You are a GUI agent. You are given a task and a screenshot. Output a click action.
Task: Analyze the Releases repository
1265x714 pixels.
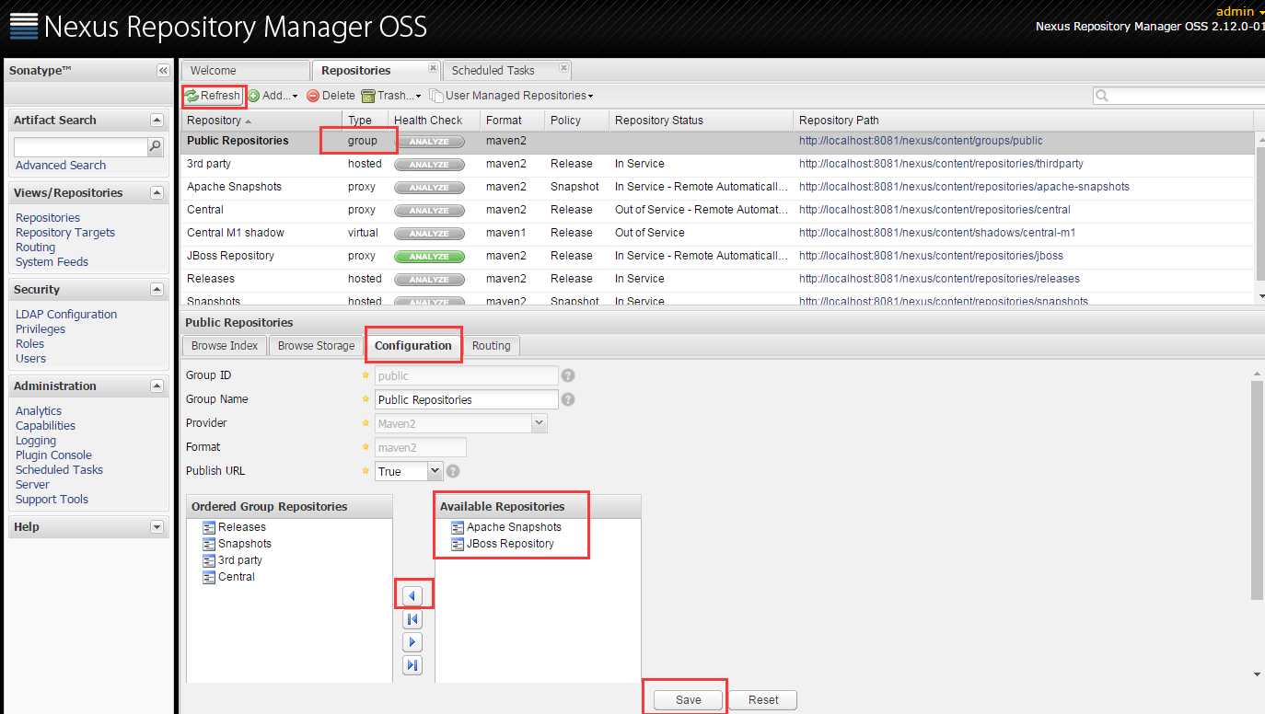coord(429,280)
